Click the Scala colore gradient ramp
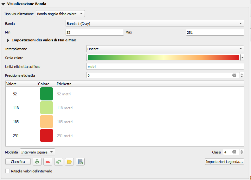The height and width of the screenshot is (180, 251). tap(163, 57)
